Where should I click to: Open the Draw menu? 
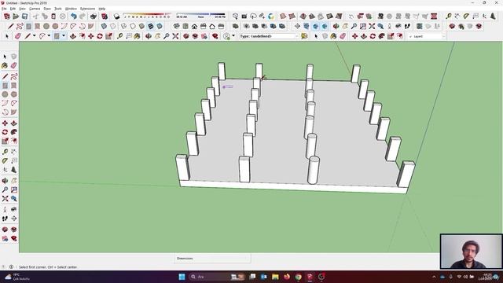click(x=47, y=9)
